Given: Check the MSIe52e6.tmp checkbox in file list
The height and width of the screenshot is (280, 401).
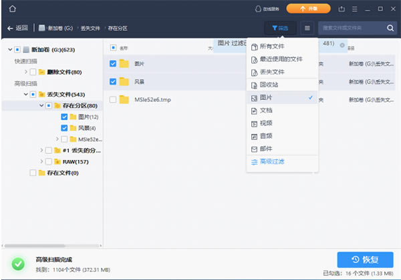Looking at the screenshot, I should pyautogui.click(x=113, y=99).
